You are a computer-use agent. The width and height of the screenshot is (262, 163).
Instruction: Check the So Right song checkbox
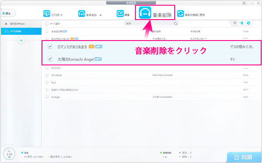pyautogui.click(x=47, y=97)
